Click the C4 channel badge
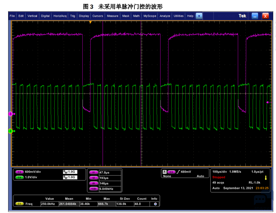This screenshot has width=276, height=213. coord(19,177)
